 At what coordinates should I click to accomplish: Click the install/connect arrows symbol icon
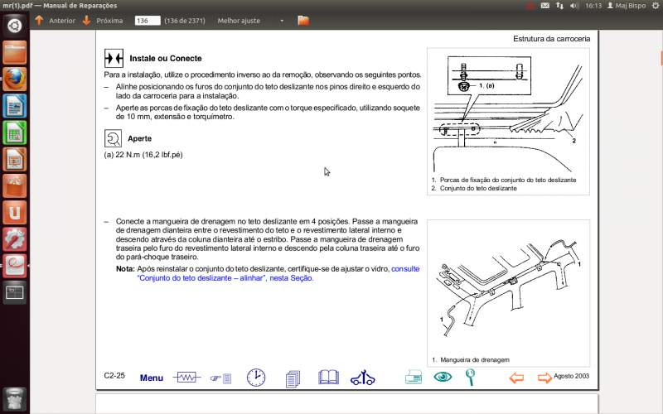114,58
